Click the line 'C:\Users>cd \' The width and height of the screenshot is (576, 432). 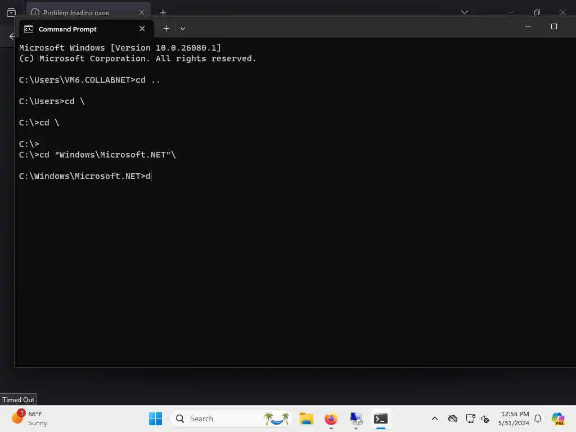coord(52,101)
